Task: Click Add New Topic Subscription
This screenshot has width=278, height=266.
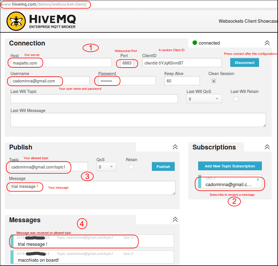Action: pyautogui.click(x=230, y=166)
